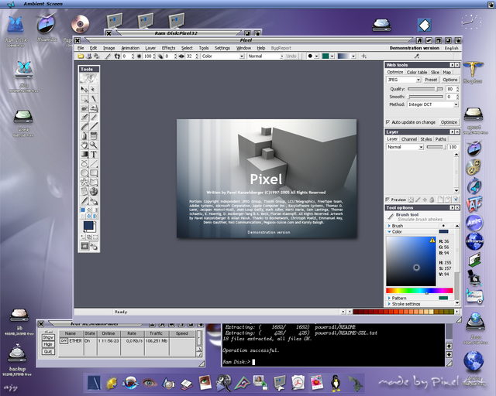Viewport: 496px width, 396px height.
Task: Open the toolbar Normal blend dropdown
Action: click(265, 56)
